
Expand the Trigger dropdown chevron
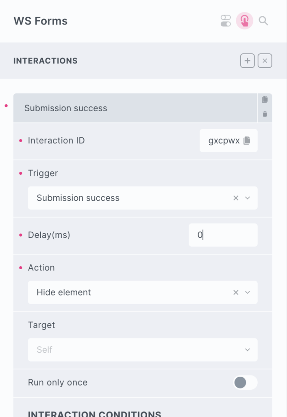pyautogui.click(x=248, y=198)
